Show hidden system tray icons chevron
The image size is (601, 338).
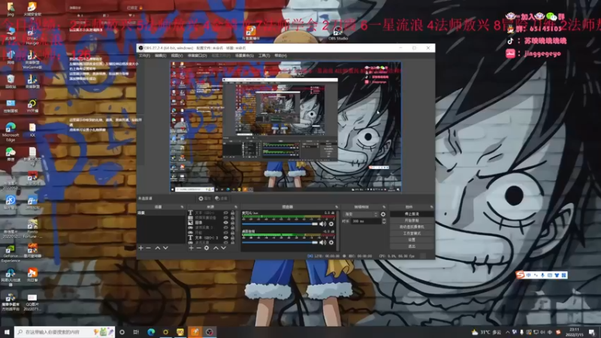click(x=508, y=332)
